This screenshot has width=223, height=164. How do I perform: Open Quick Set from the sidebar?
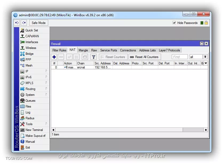pyautogui.click(x=31, y=30)
